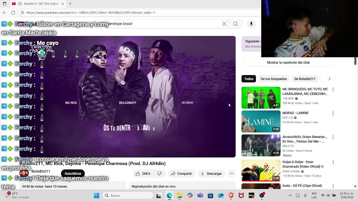Screen dimensions: 358x201
Task: Open Task View from taskbar
Action: pyautogui.click(x=159, y=196)
